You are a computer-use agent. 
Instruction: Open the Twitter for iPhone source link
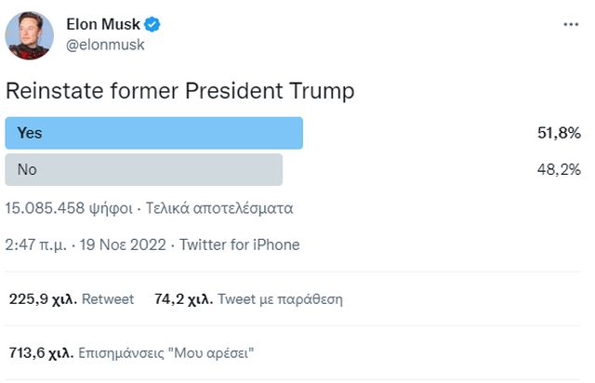pyautogui.click(x=239, y=244)
